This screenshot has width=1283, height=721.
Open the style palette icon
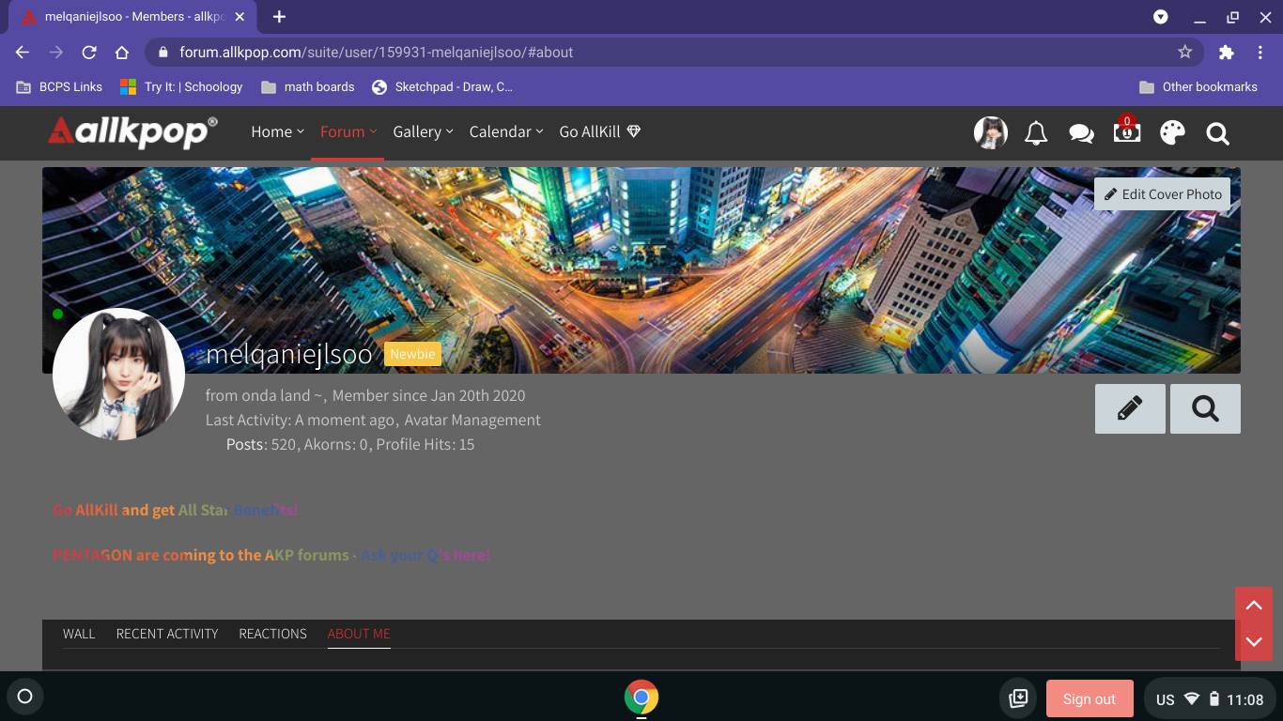tap(1172, 132)
